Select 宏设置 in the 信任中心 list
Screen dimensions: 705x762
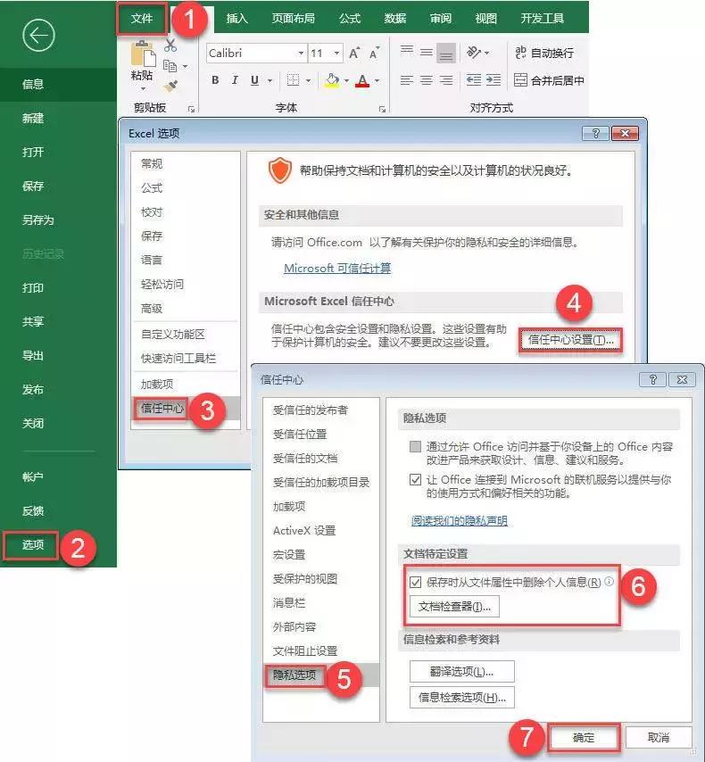point(289,554)
